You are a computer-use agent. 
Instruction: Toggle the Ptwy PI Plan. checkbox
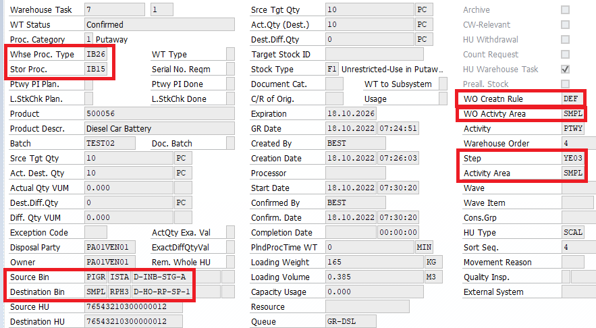tap(88, 84)
